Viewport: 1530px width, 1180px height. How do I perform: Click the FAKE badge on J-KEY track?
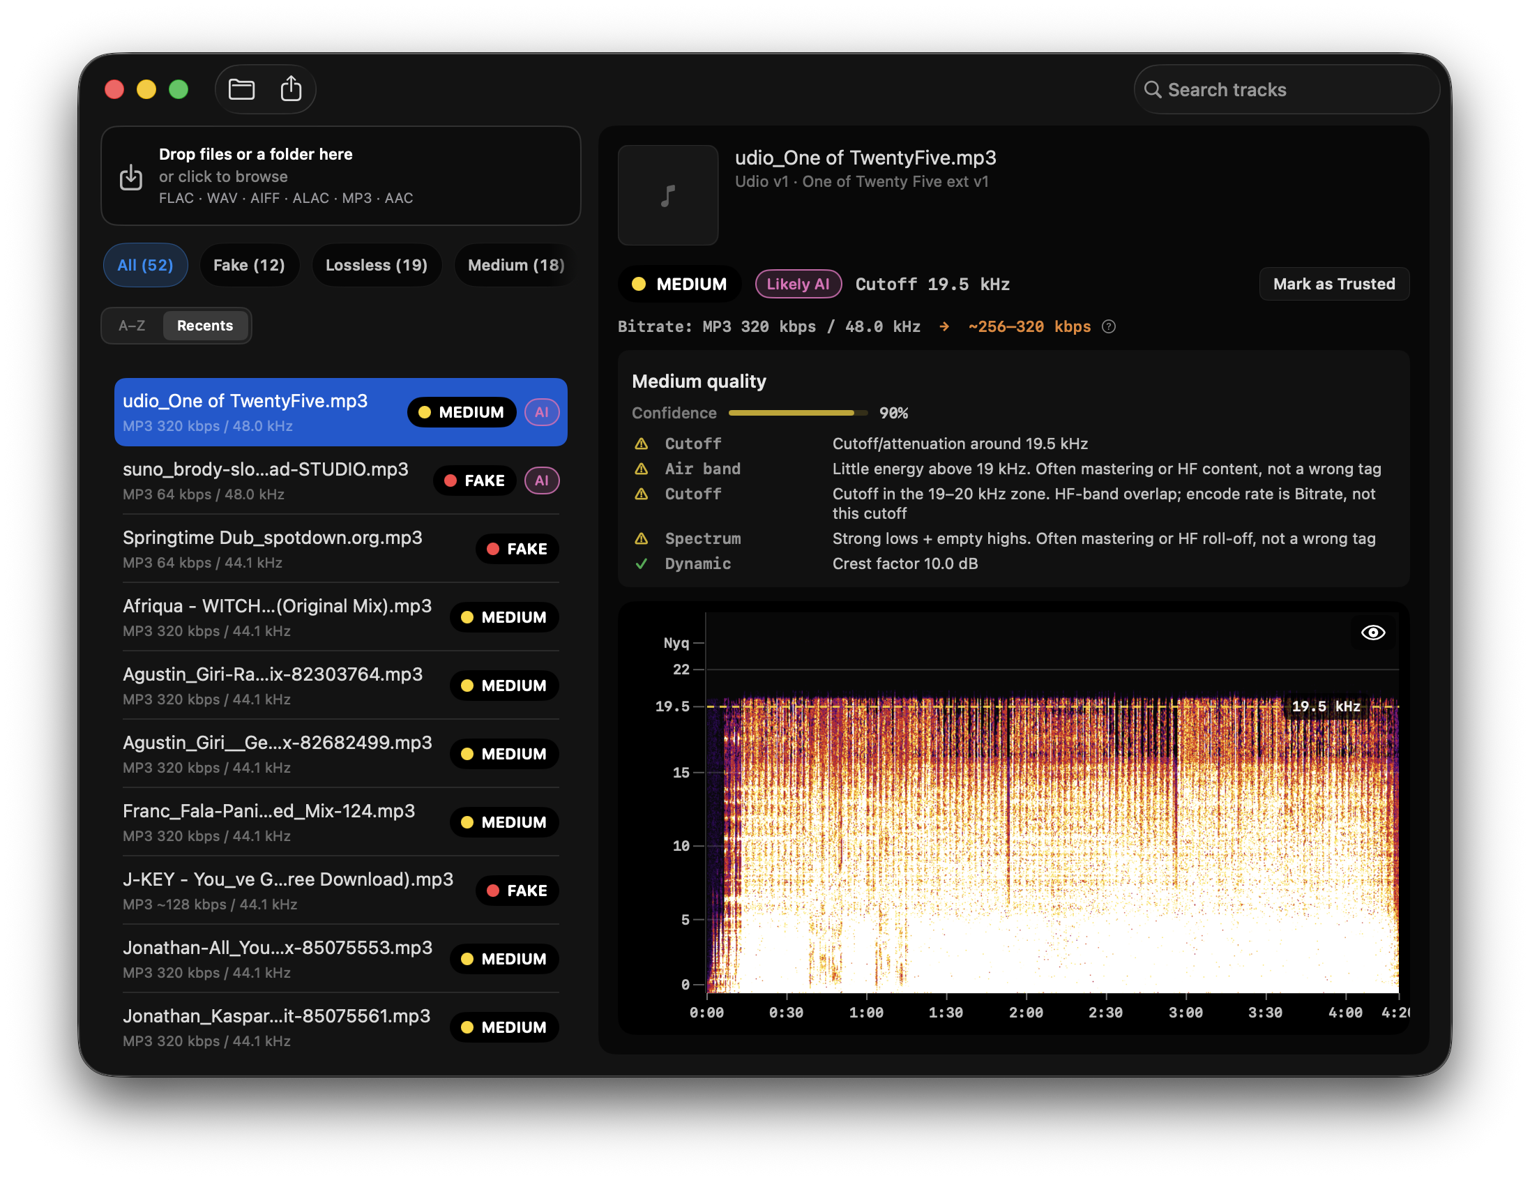[x=517, y=891]
